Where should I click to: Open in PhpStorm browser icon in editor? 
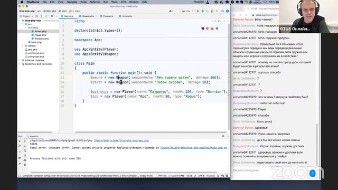(x=203, y=28)
